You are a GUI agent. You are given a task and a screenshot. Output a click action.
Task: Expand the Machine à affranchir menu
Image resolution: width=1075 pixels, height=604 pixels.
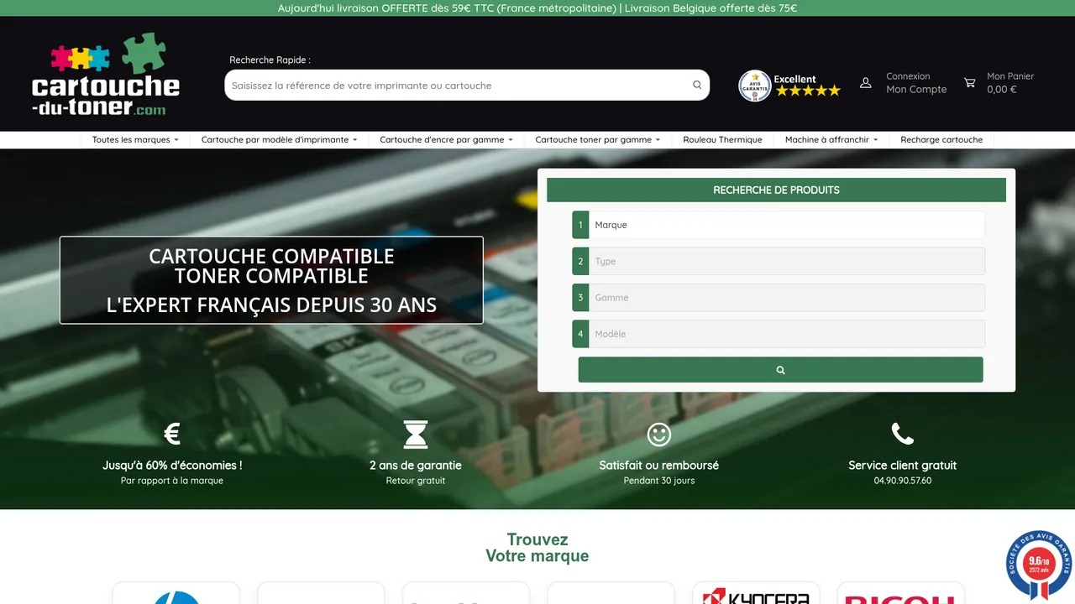pyautogui.click(x=831, y=140)
